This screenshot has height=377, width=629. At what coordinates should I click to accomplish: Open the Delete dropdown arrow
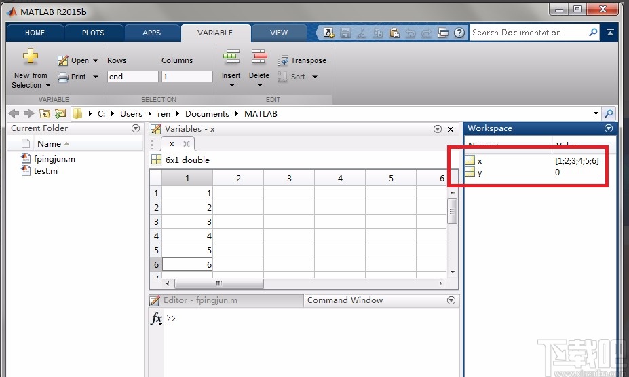pos(259,85)
